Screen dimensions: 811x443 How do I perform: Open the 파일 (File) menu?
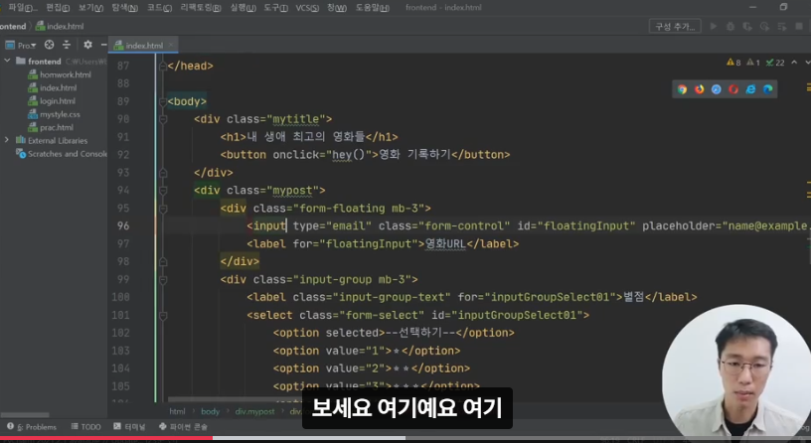23,8
